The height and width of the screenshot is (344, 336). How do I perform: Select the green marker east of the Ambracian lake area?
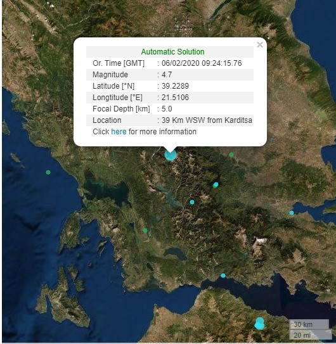point(145,231)
